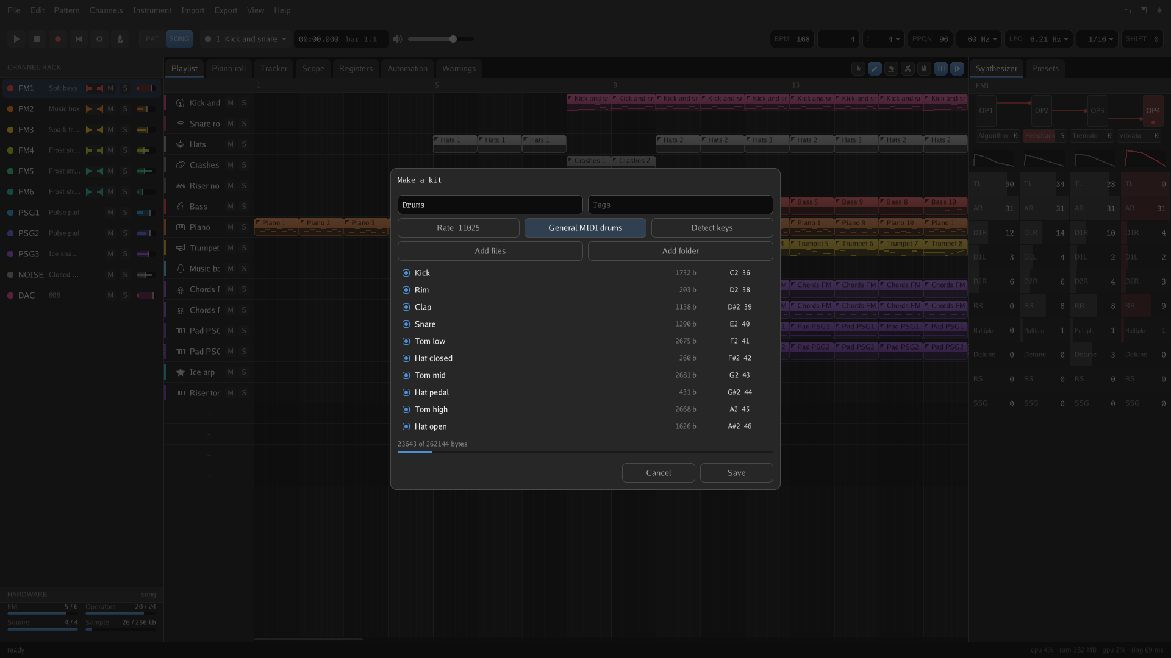Stop playback with the Stop button
The width and height of the screenshot is (1171, 658).
click(37, 39)
